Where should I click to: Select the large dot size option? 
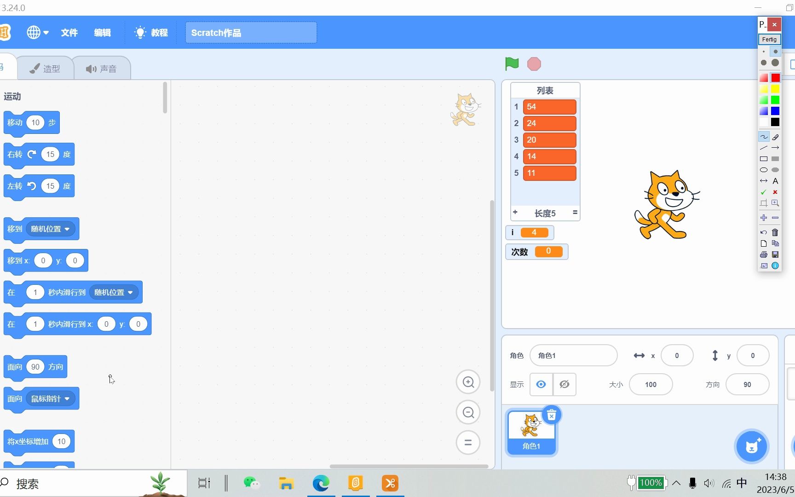point(776,62)
